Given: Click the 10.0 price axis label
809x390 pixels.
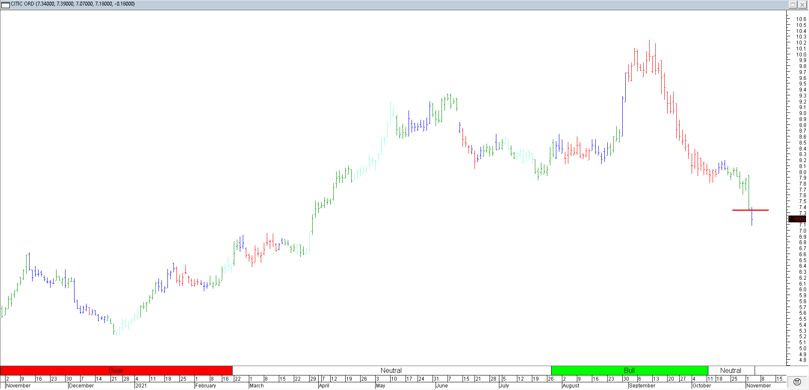Looking at the screenshot, I should (801, 55).
